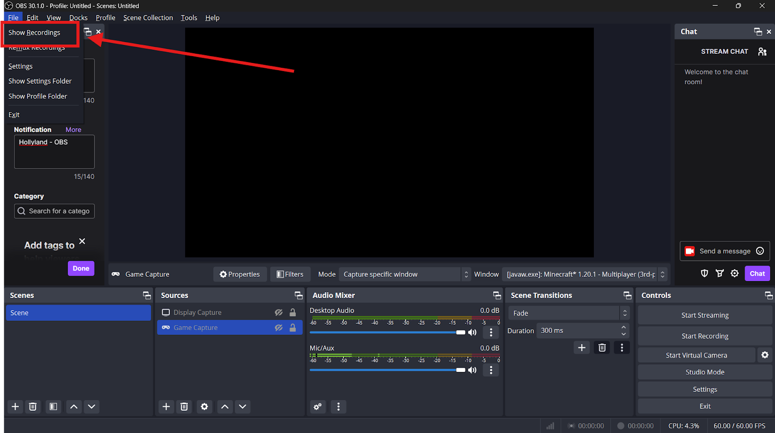Image resolution: width=775 pixels, height=433 pixels.
Task: Add a new scene with the plus icon
Action: point(15,406)
